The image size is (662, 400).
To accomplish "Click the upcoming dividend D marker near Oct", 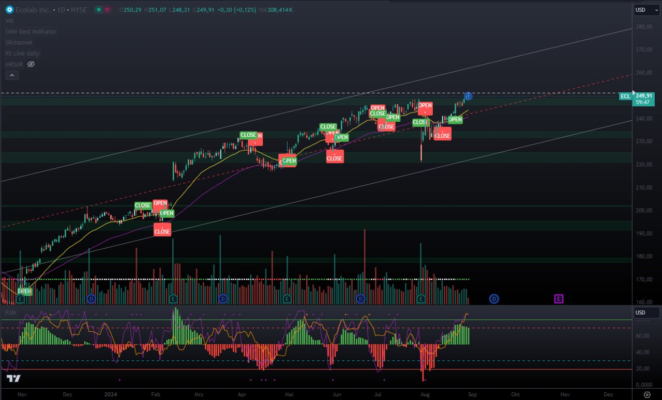I will click(494, 299).
